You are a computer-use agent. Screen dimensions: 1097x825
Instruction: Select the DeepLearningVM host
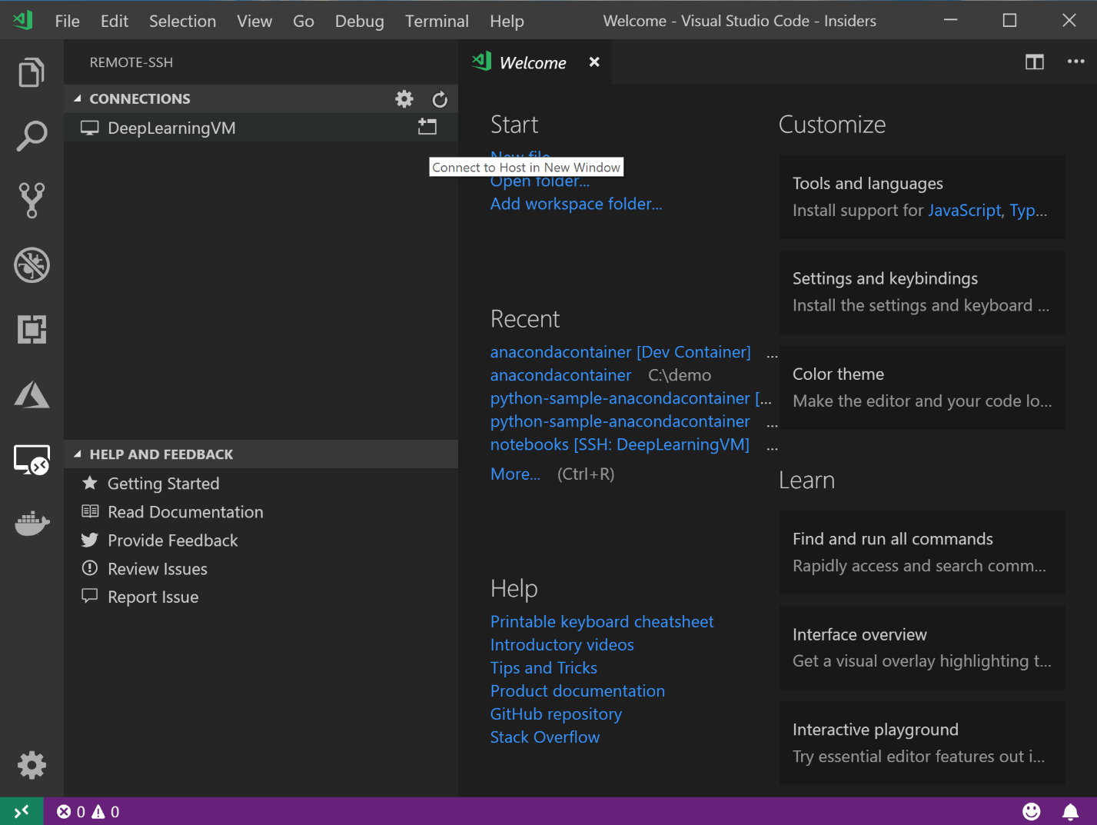coord(171,128)
